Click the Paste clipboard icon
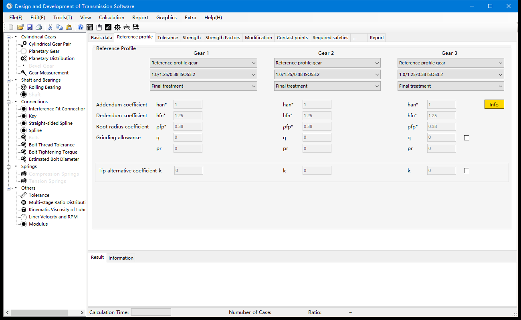Image resolution: width=521 pixels, height=320 pixels. pyautogui.click(x=69, y=27)
